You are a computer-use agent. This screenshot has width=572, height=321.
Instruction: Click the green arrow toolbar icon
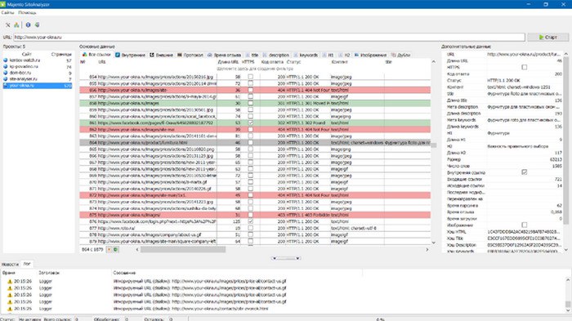38,25
